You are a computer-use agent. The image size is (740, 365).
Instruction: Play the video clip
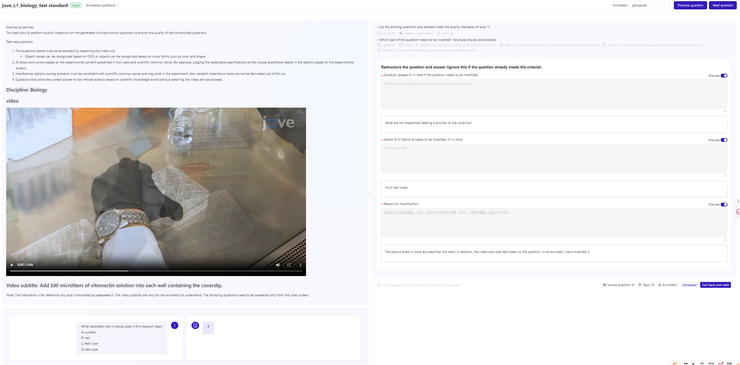(x=12, y=265)
